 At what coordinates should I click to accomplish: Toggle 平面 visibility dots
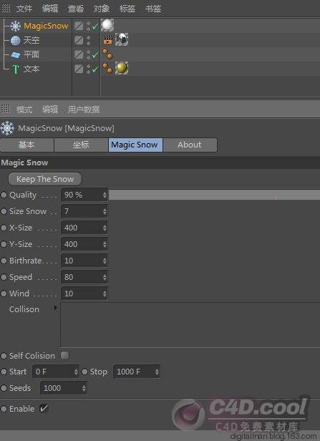click(88, 54)
